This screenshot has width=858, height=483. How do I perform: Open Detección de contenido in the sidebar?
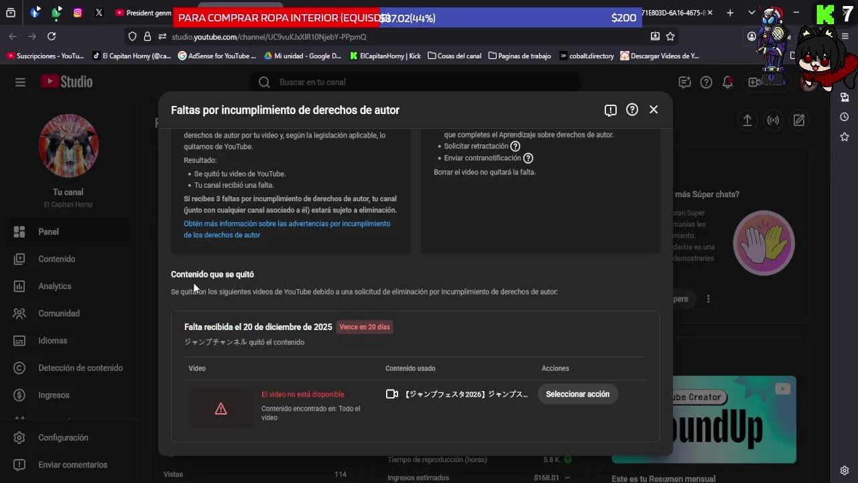68,368
